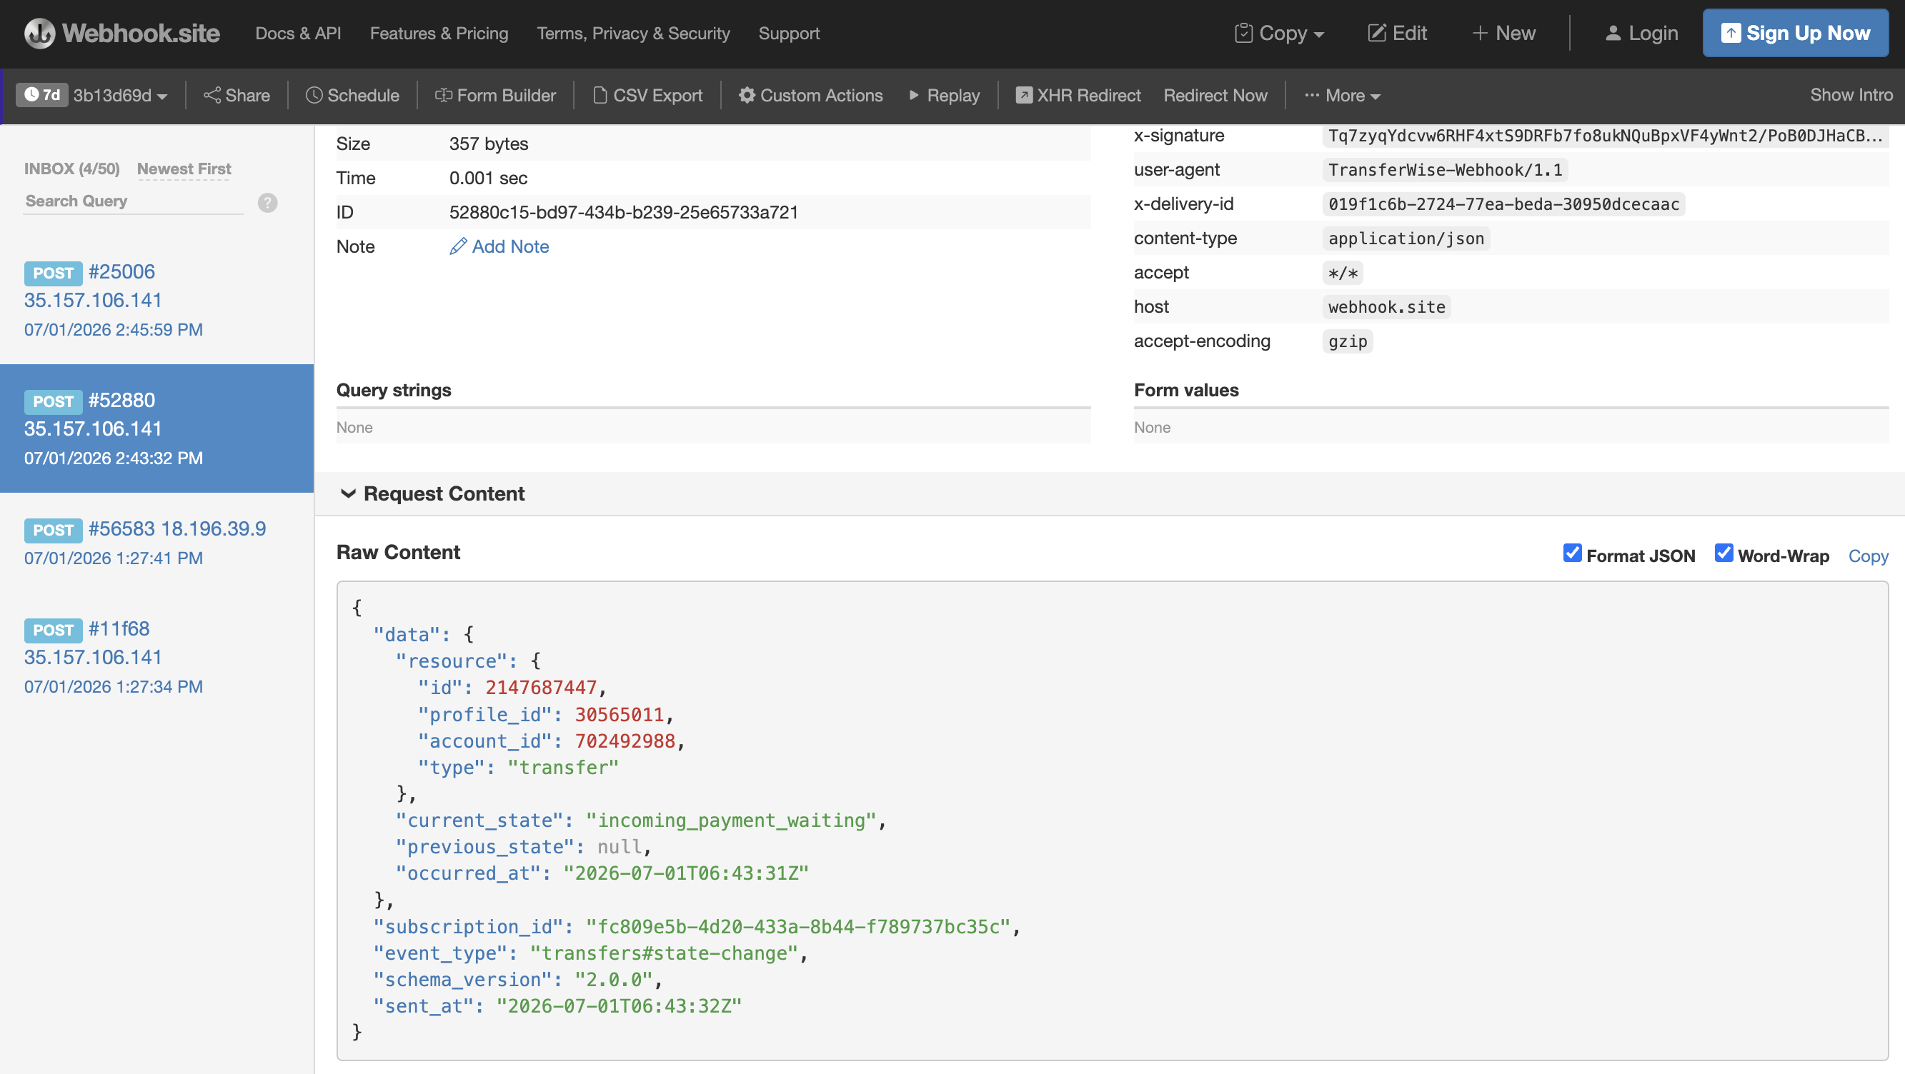Open the Copy dropdown in header
1905x1074 pixels.
tap(1279, 34)
